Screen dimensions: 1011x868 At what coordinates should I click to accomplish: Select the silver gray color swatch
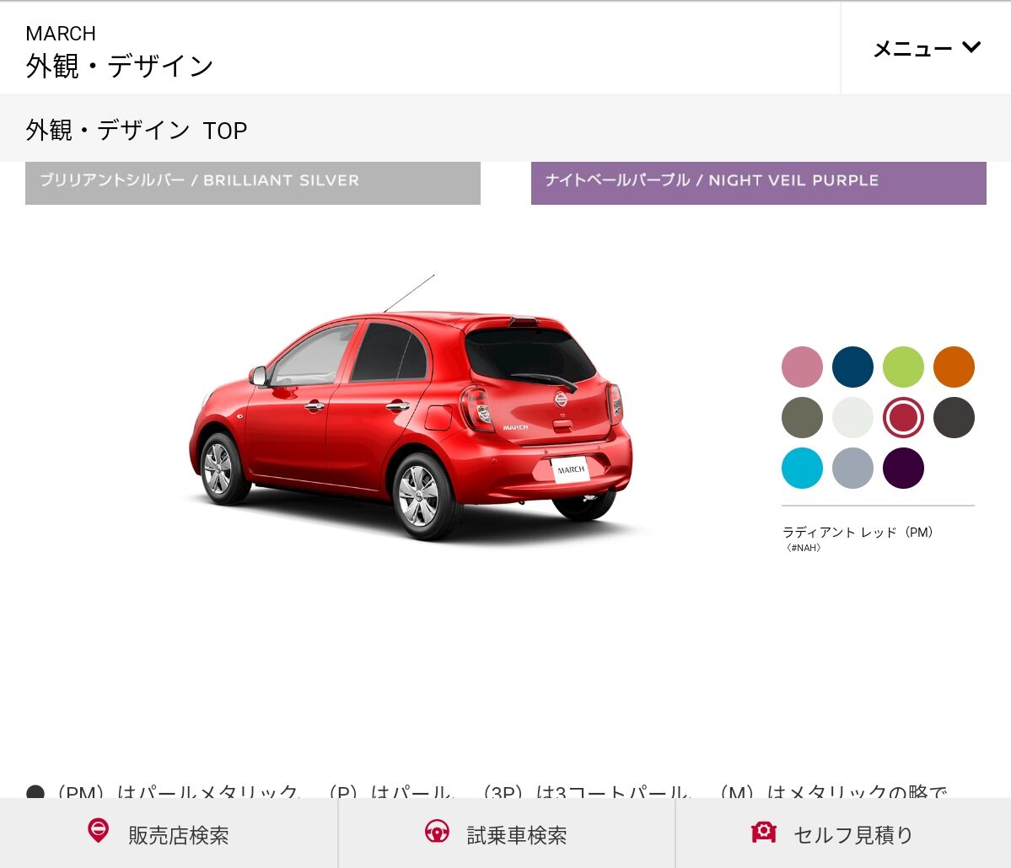pos(852,468)
